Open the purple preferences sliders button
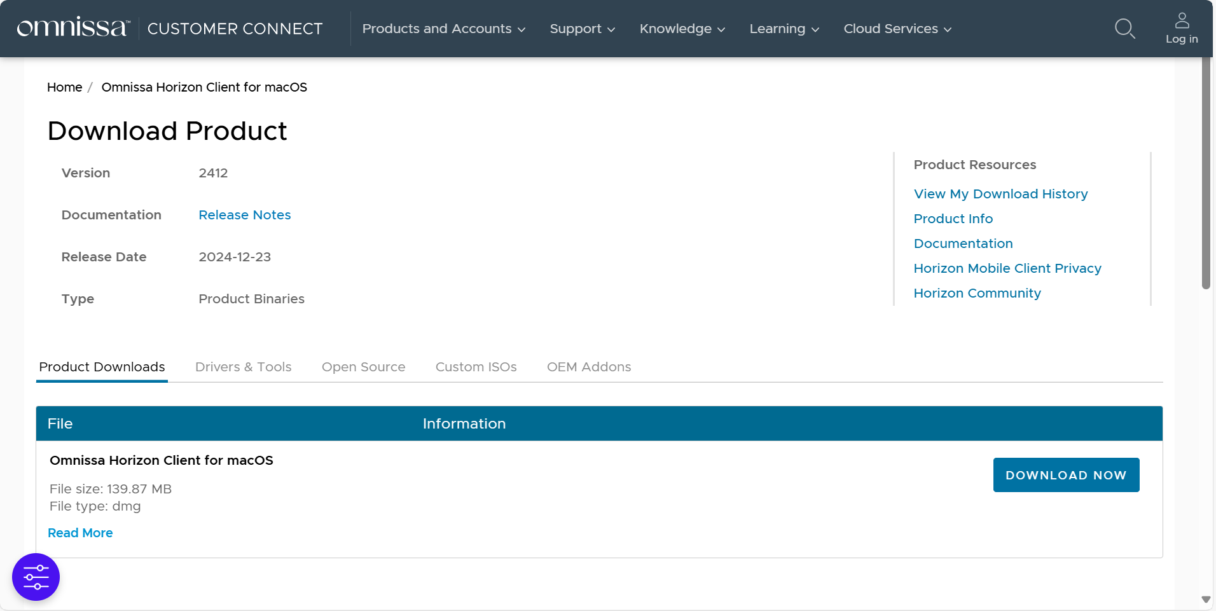The width and height of the screenshot is (1216, 611). pyautogui.click(x=36, y=577)
